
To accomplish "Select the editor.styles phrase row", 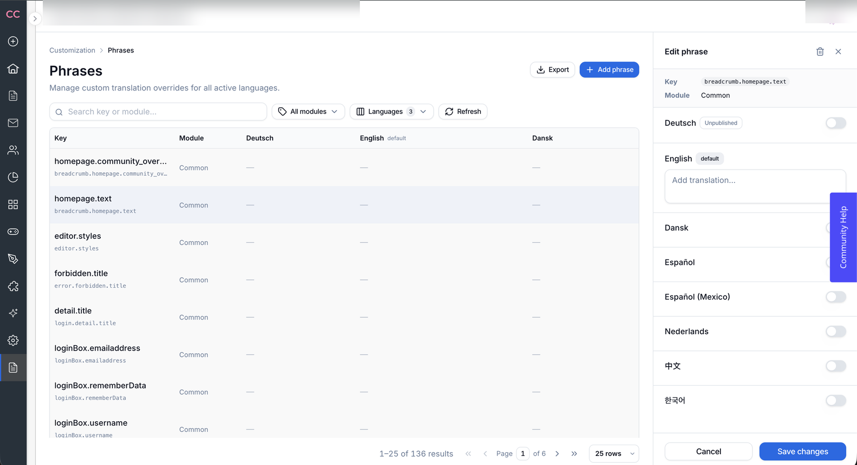I will [x=344, y=242].
